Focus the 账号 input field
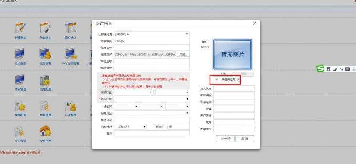Screen dimensions: 356x164 coord(234,122)
